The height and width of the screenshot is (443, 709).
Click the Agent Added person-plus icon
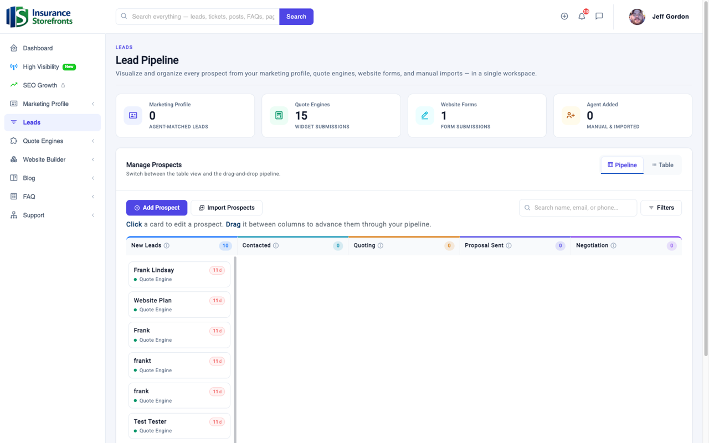[571, 115]
